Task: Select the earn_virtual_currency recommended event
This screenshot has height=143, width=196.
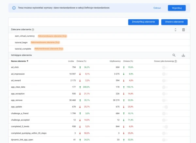Action: 24,36
